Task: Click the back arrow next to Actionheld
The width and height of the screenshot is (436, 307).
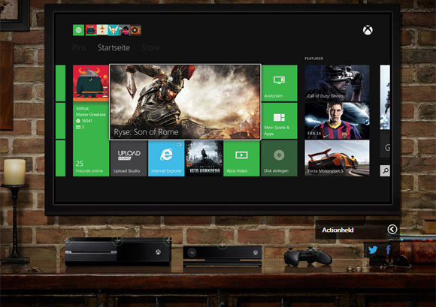Action: click(x=392, y=229)
